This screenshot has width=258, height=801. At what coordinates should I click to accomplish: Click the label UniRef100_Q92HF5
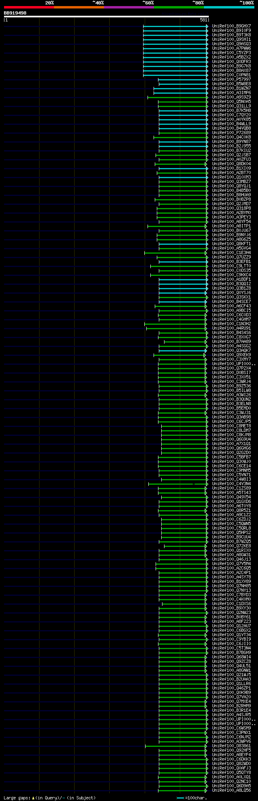pyautogui.click(x=231, y=750)
